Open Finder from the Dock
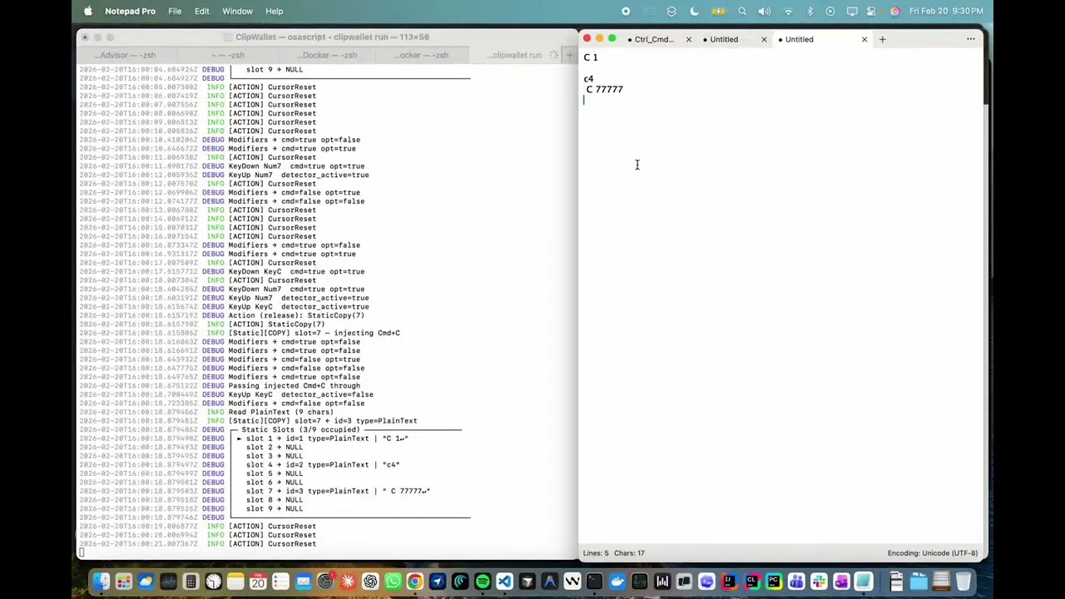 [101, 582]
